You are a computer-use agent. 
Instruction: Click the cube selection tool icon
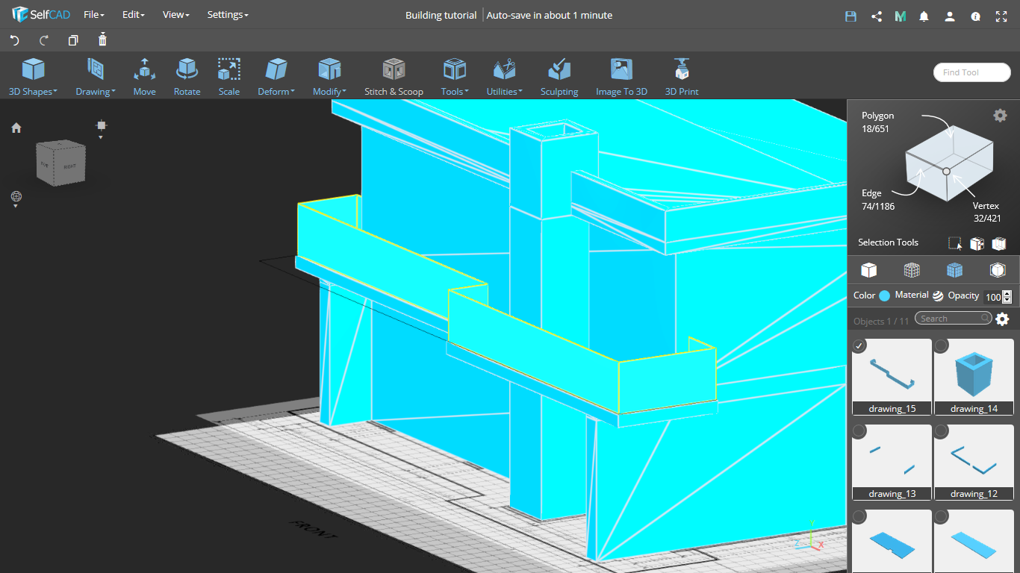click(977, 243)
